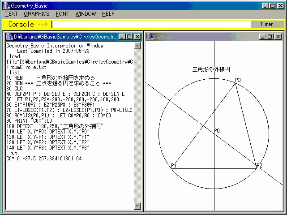The width and height of the screenshot is (287, 215).
Task: Close the Geometry_Basic main window
Action: coord(281,6)
